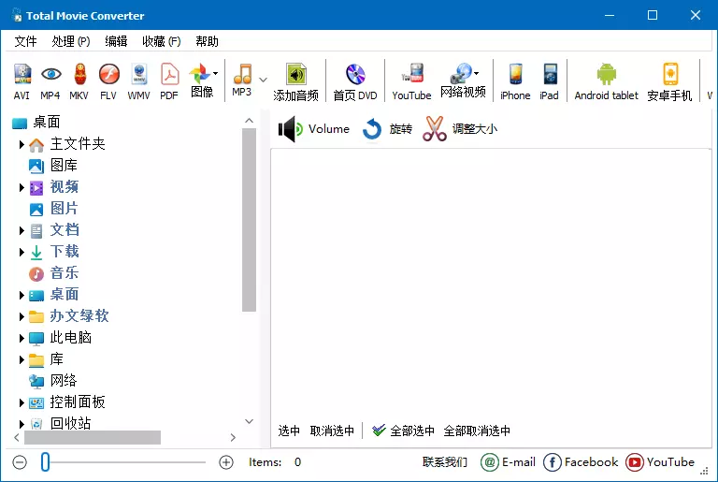This screenshot has height=482, width=718.
Task: Click the YouTube toolbar icon
Action: tap(411, 80)
